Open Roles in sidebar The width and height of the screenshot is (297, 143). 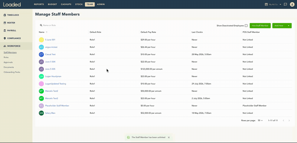[x=6, y=57]
